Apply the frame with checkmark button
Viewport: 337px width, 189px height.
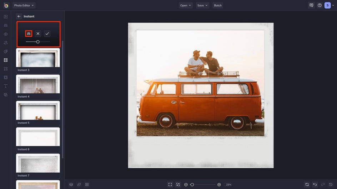(47, 34)
